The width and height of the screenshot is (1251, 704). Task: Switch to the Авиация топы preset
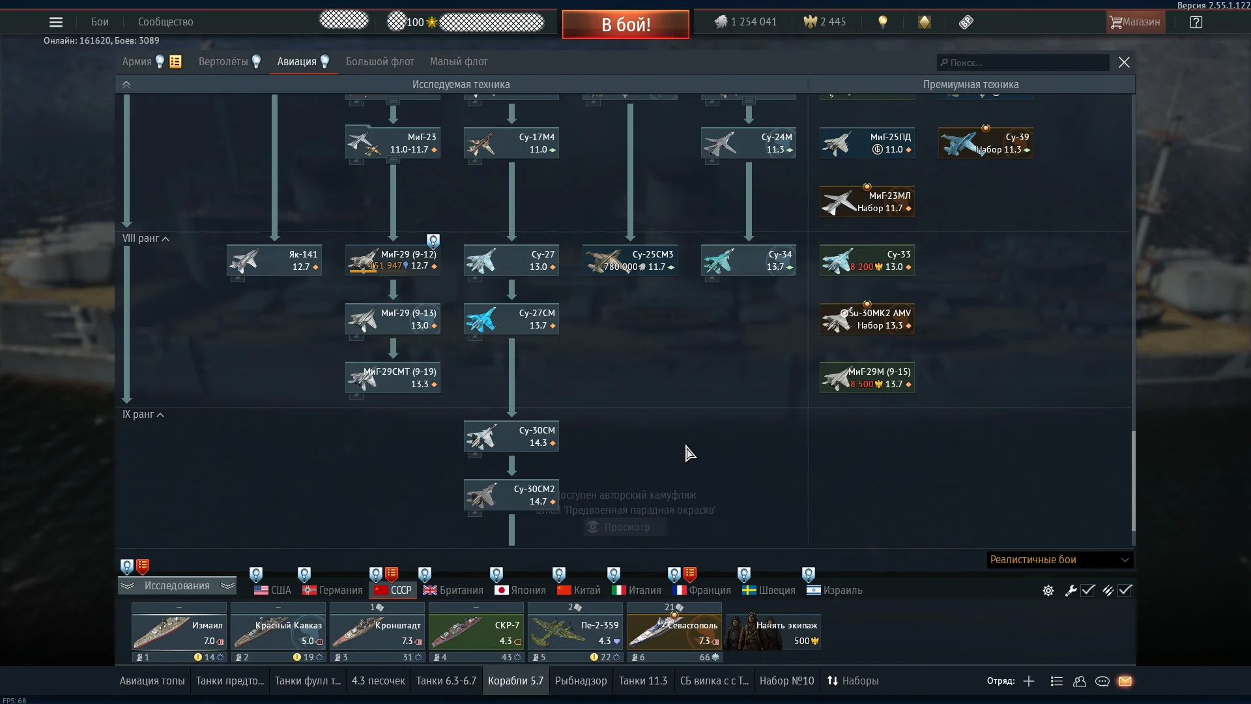(x=152, y=681)
